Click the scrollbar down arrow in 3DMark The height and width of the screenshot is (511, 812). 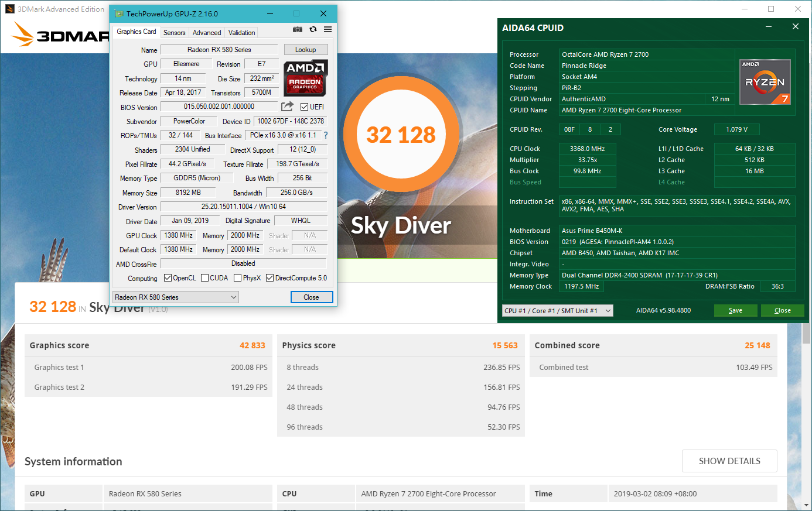(x=807, y=505)
